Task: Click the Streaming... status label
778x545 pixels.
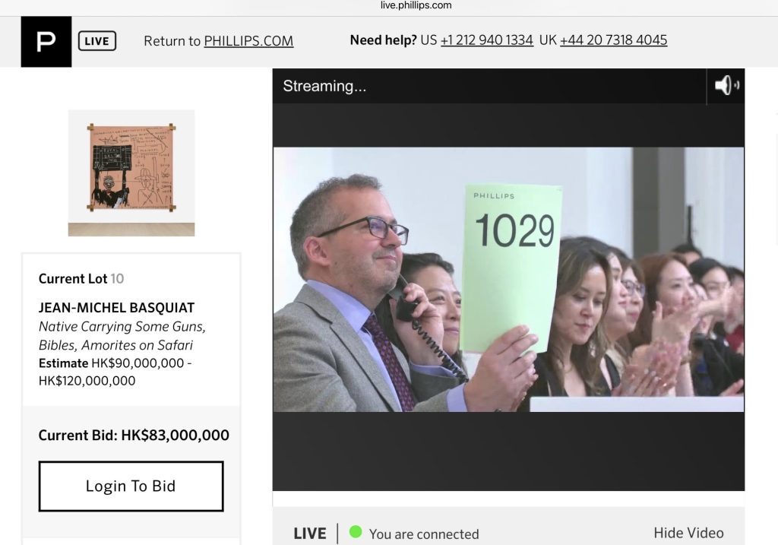Action: point(324,86)
